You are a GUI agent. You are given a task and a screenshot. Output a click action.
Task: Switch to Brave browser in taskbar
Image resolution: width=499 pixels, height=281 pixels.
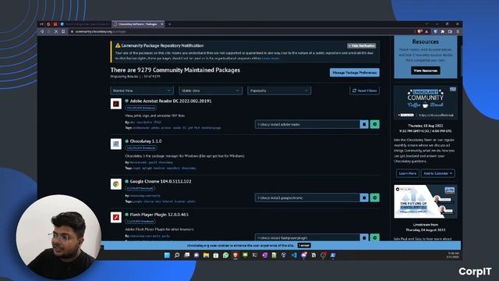point(235,255)
